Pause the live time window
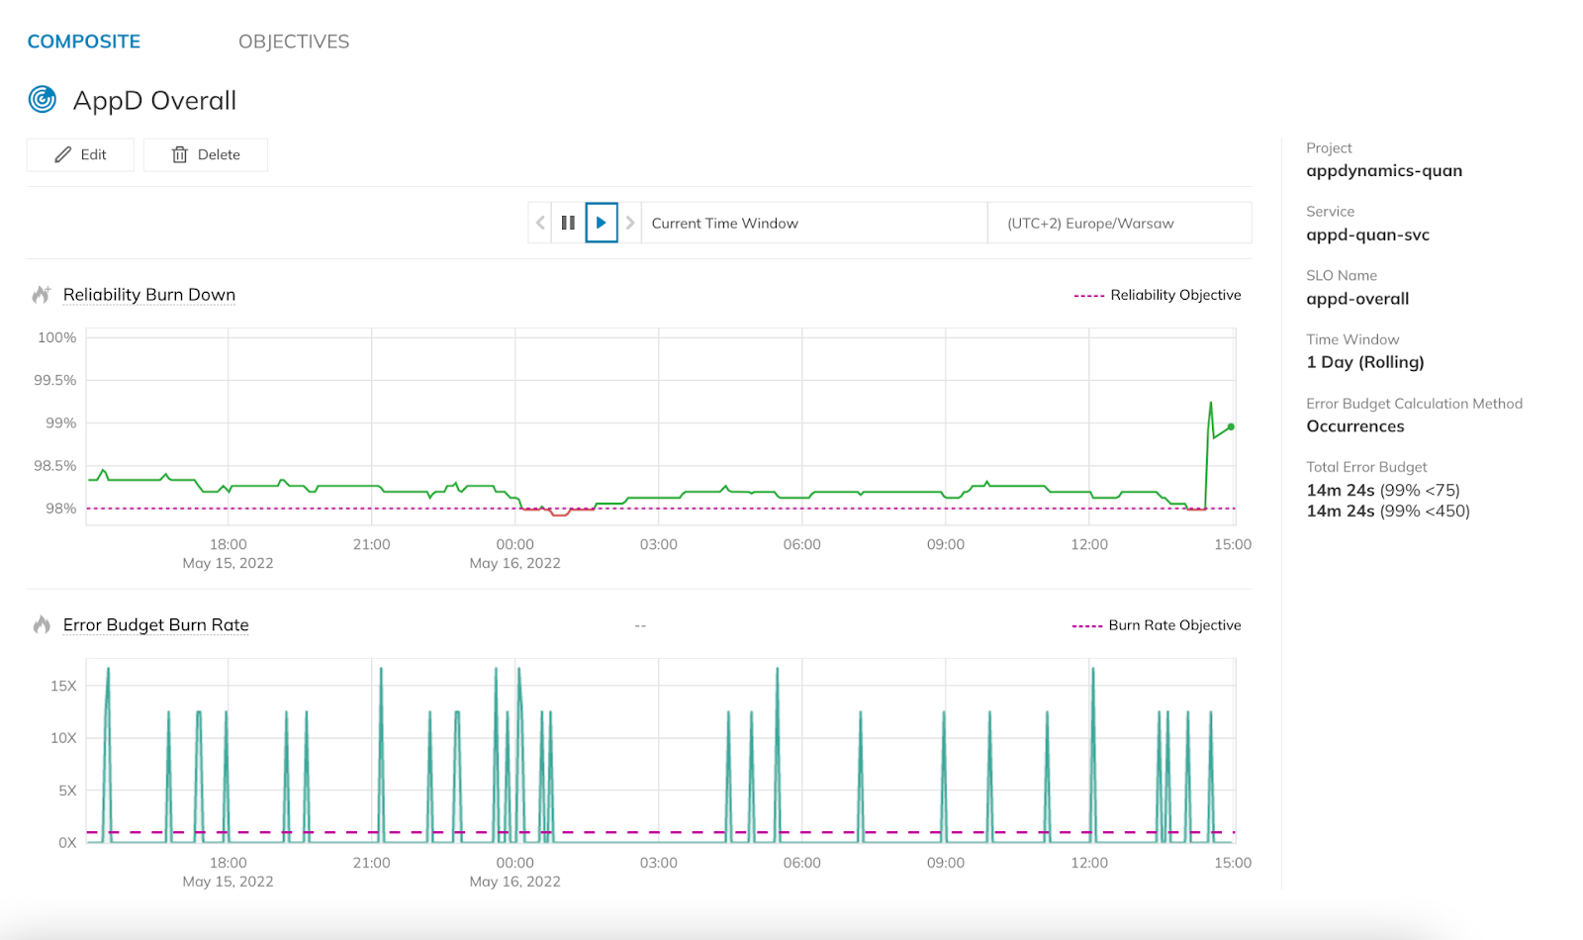 [568, 223]
